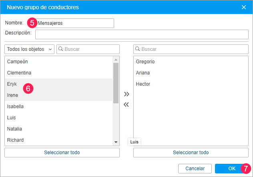The width and height of the screenshot is (253, 177).
Task: Click the move-left double arrow icon
Action: [127, 105]
